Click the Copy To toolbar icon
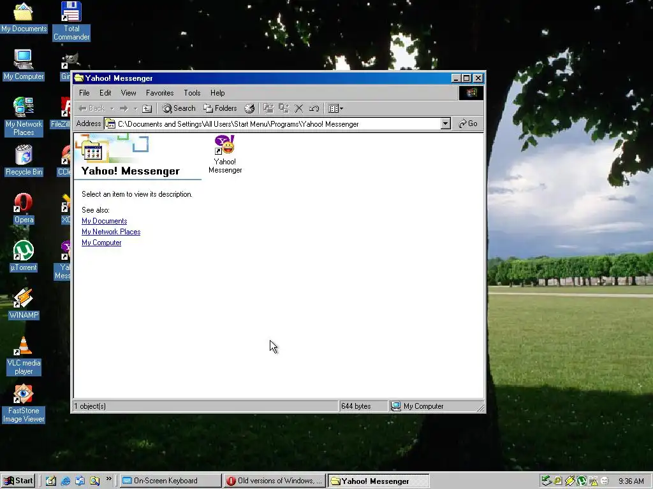Screen dimensions: 653x489 tap(284, 108)
